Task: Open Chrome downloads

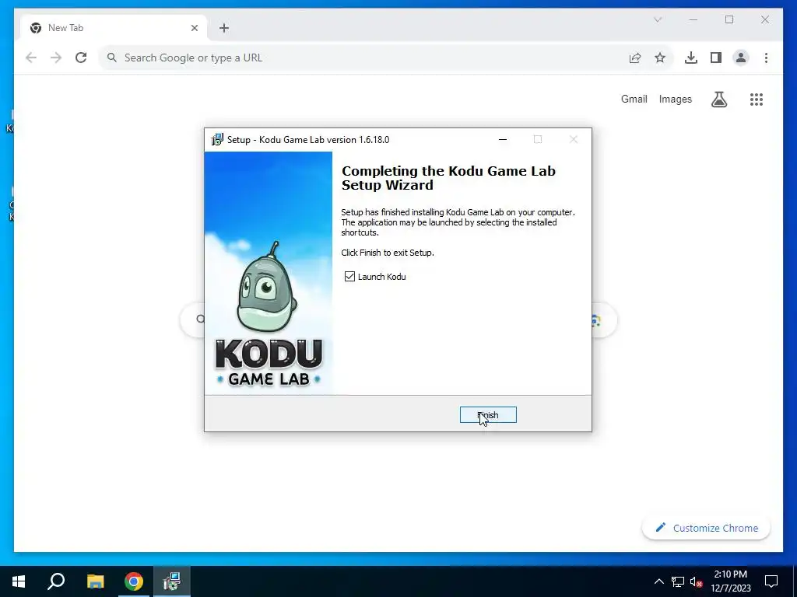Action: (691, 58)
